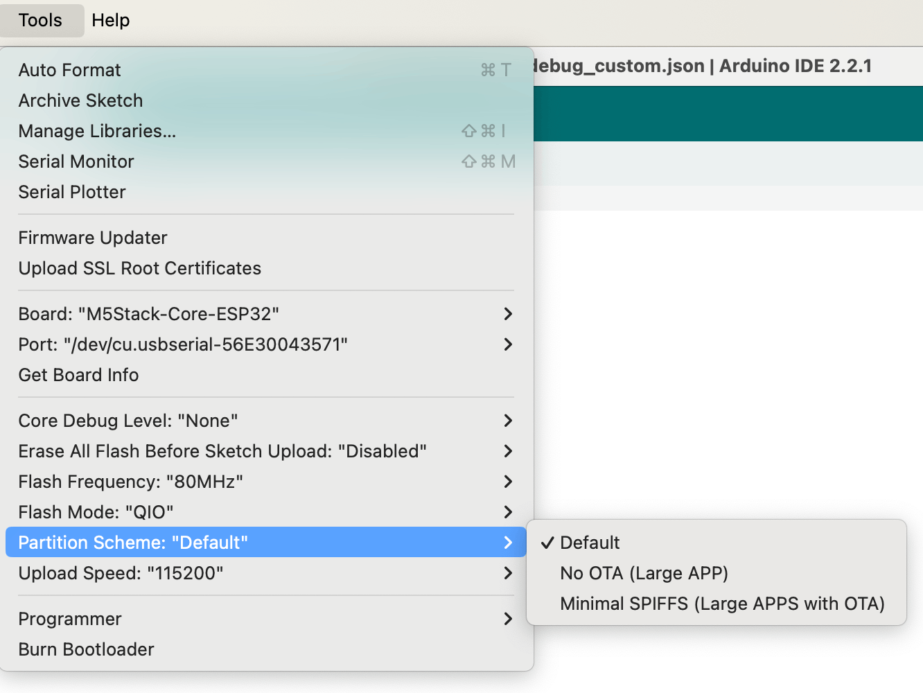Launch Serial Monitor from menu
This screenshot has width=923, height=693.
(266, 161)
